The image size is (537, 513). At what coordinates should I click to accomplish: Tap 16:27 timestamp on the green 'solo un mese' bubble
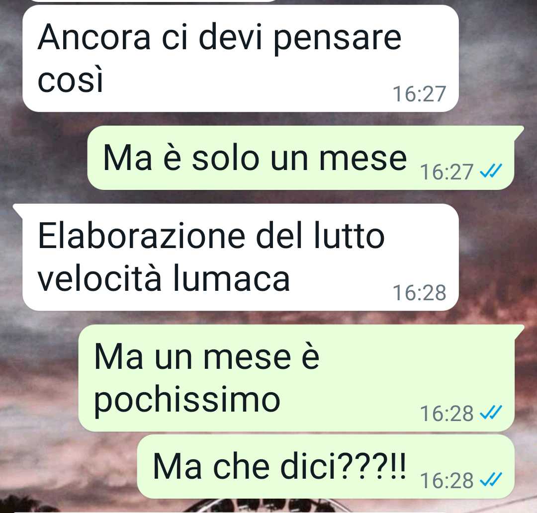point(447,172)
